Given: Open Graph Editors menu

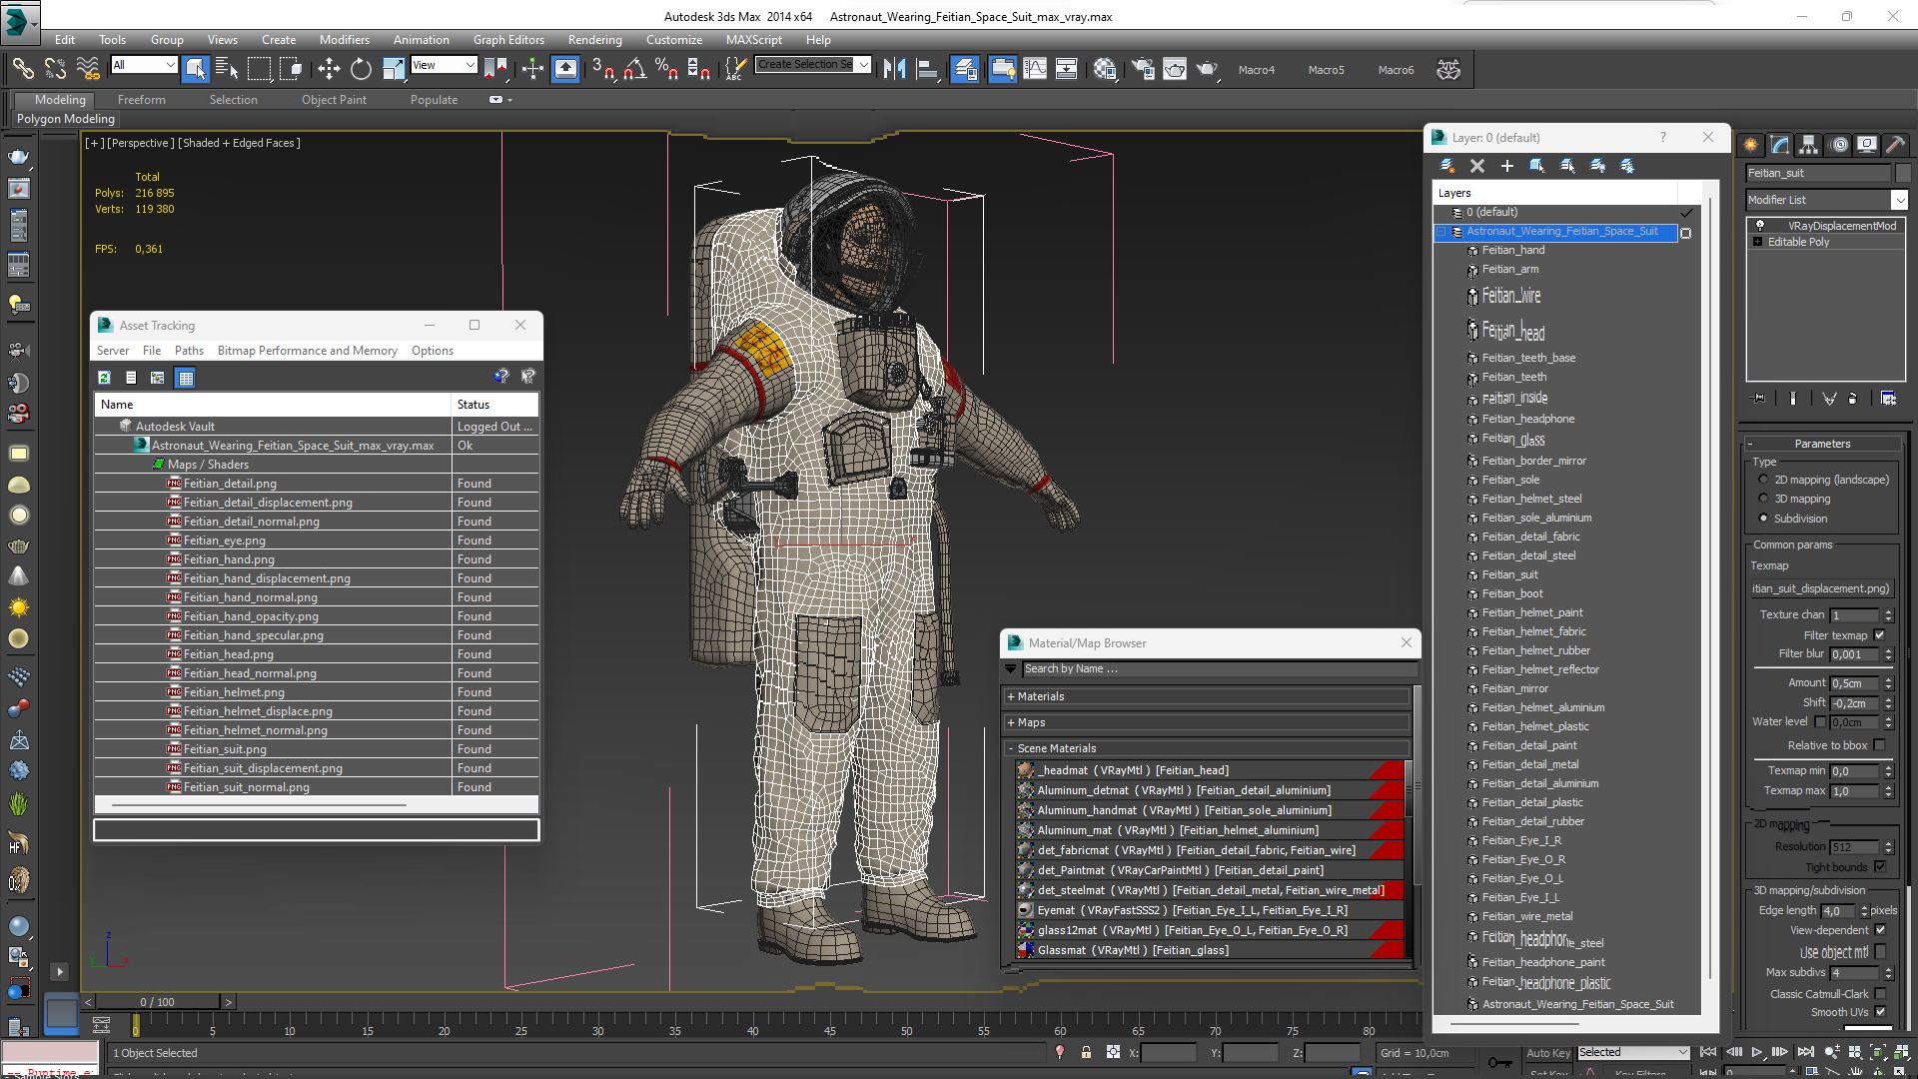Looking at the screenshot, I should click(508, 40).
